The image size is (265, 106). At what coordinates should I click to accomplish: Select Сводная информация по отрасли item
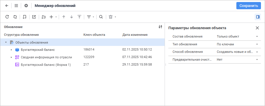point(47,57)
